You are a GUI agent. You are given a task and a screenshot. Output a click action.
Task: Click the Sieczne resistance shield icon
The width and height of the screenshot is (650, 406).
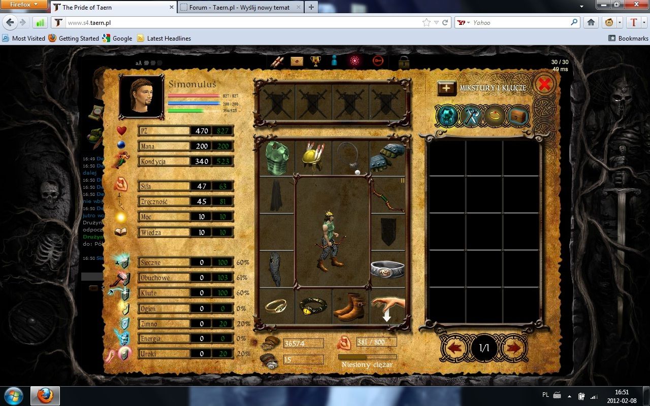121,261
